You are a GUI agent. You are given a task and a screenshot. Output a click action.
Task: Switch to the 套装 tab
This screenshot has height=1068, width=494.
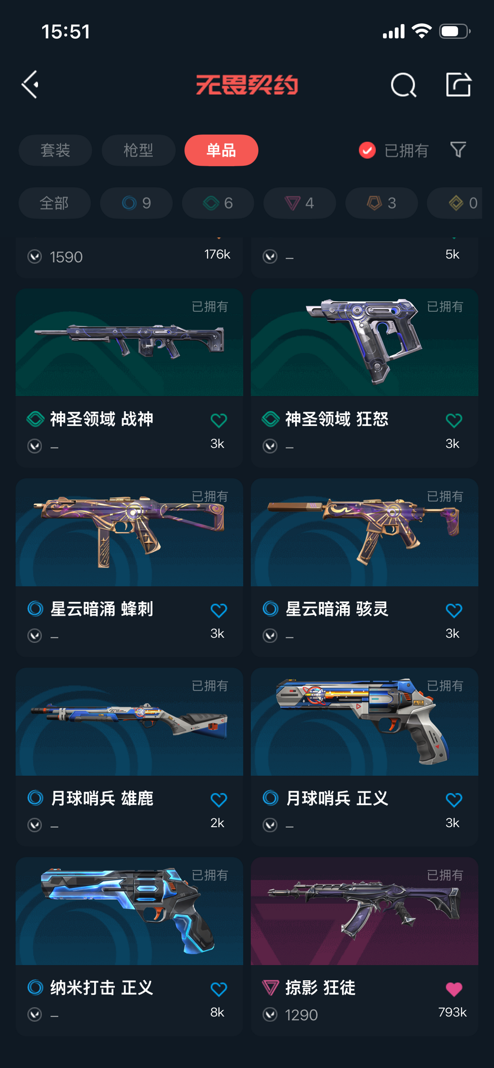tap(55, 150)
